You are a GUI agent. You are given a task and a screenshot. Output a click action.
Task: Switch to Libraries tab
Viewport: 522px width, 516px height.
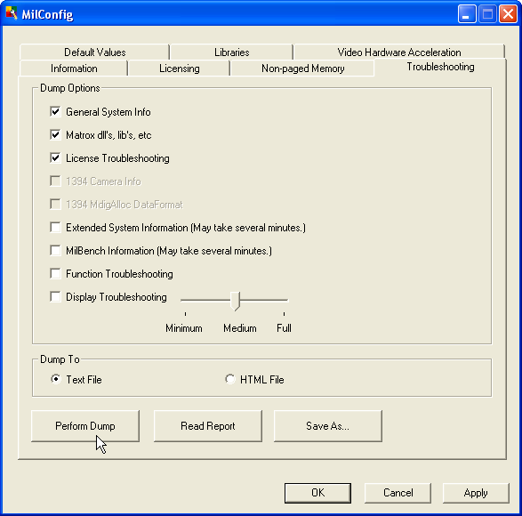tap(232, 52)
